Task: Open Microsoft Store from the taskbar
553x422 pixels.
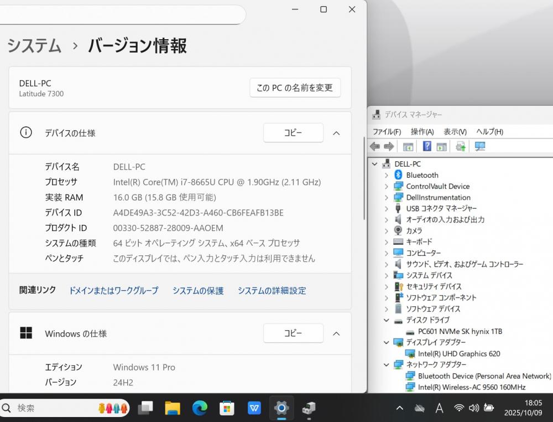Action: (227, 408)
